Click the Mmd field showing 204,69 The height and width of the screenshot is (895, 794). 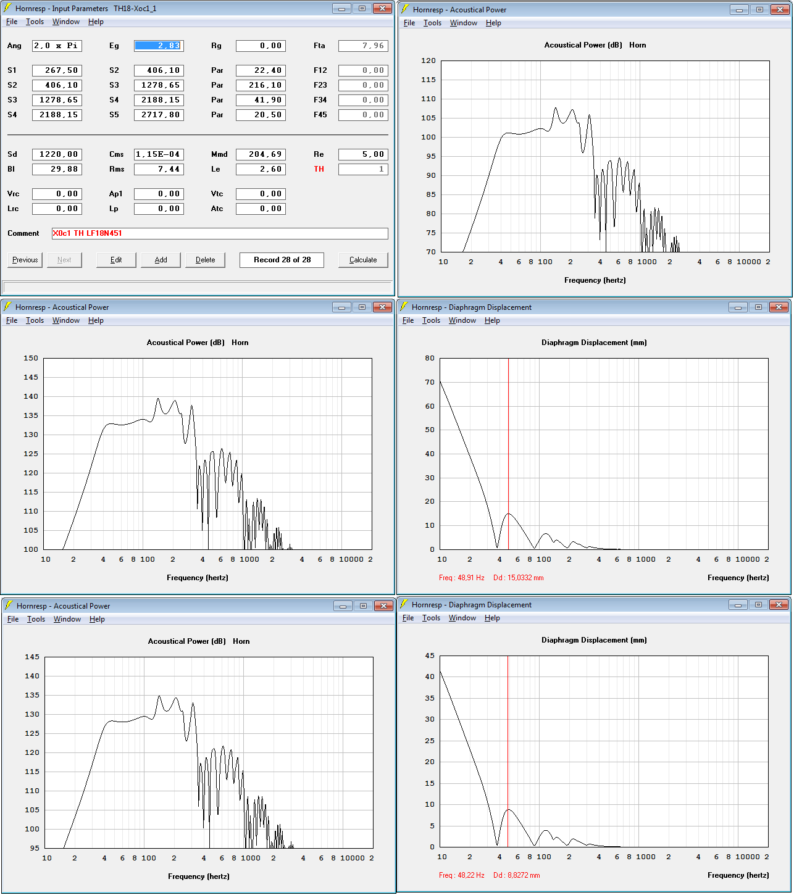point(261,154)
